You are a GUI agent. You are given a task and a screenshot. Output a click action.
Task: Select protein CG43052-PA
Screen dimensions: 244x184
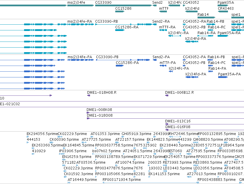pos(194,57)
